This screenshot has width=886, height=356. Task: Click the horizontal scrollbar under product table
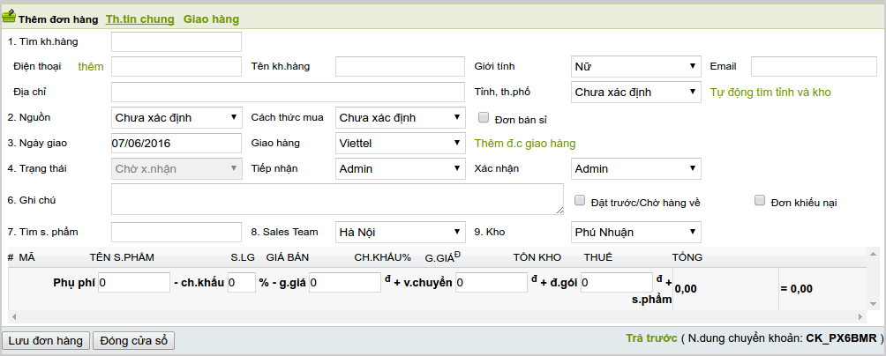[441, 315]
